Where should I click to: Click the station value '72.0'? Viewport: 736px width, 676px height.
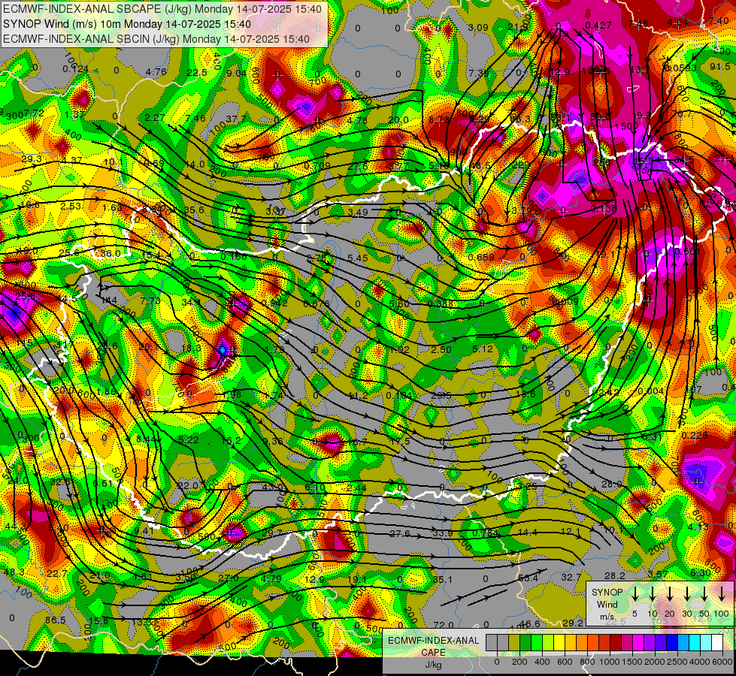(x=443, y=625)
